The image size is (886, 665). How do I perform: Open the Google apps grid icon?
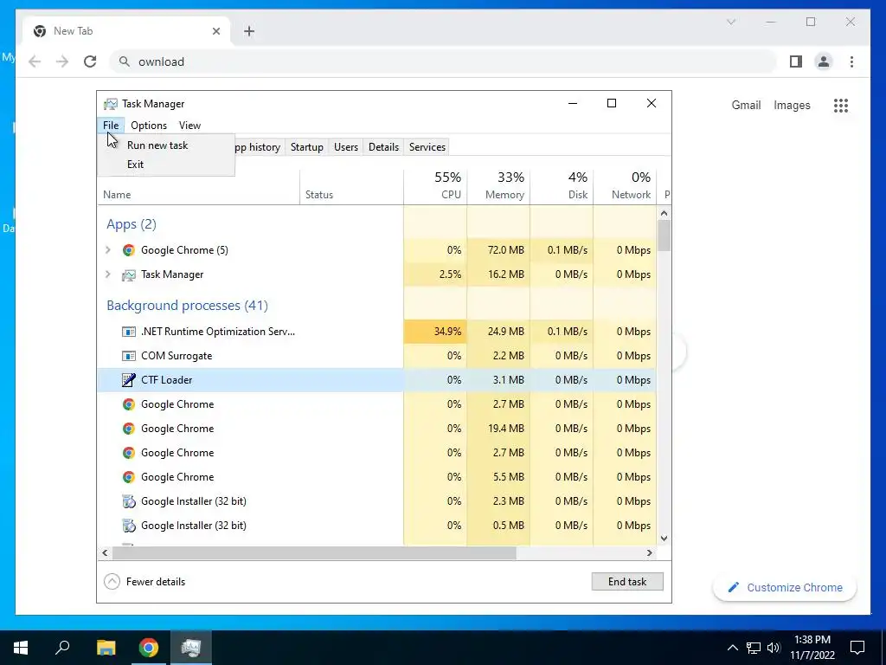[x=841, y=105]
